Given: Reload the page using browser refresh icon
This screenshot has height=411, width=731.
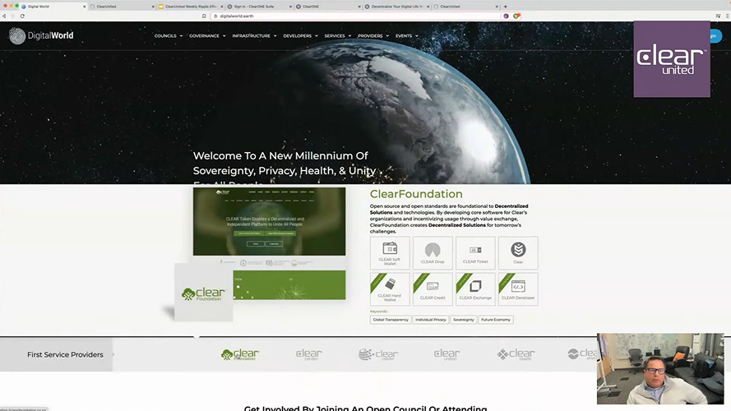Looking at the screenshot, I should coord(22,16).
